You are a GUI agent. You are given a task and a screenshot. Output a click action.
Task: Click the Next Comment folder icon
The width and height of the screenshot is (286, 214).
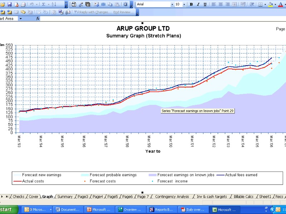tap(10, 12)
